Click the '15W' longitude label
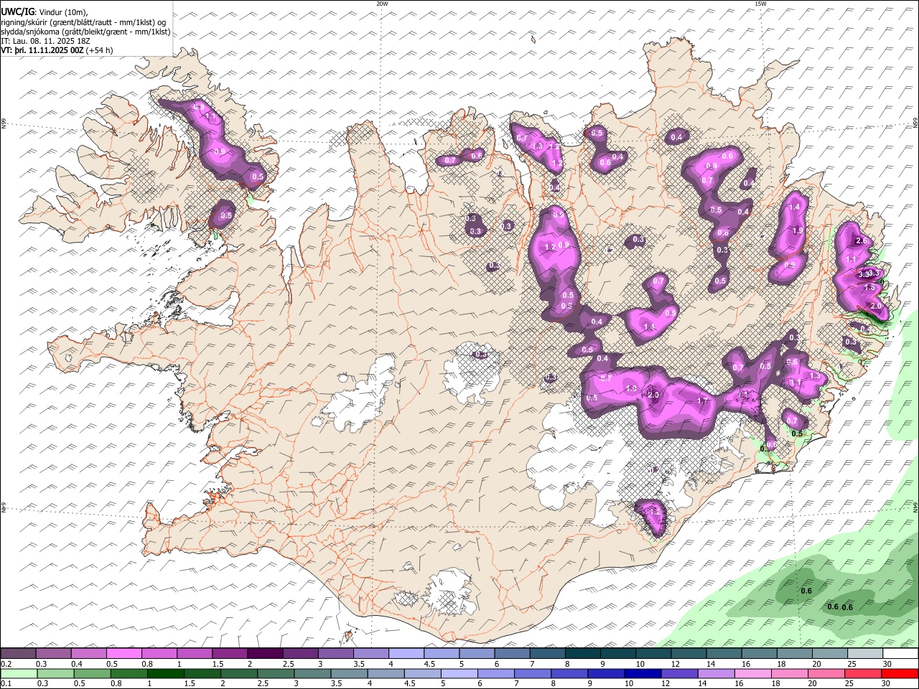 click(x=760, y=4)
